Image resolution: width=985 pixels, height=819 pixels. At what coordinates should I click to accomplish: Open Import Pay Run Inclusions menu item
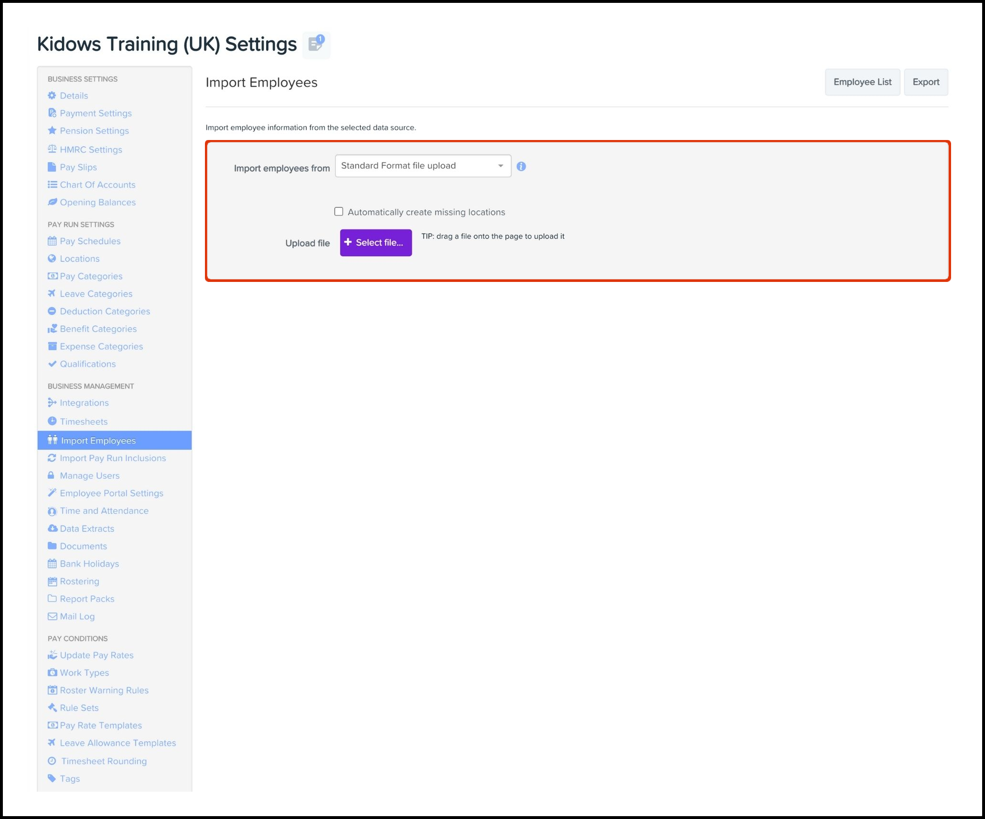[113, 458]
